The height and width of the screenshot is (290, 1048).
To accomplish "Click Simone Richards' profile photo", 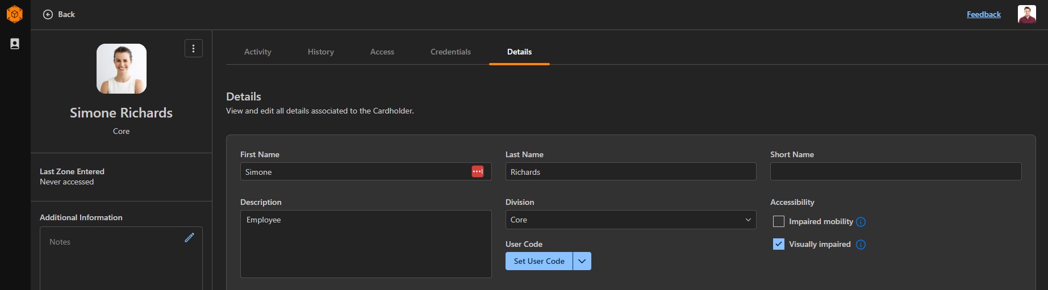I will (x=122, y=69).
